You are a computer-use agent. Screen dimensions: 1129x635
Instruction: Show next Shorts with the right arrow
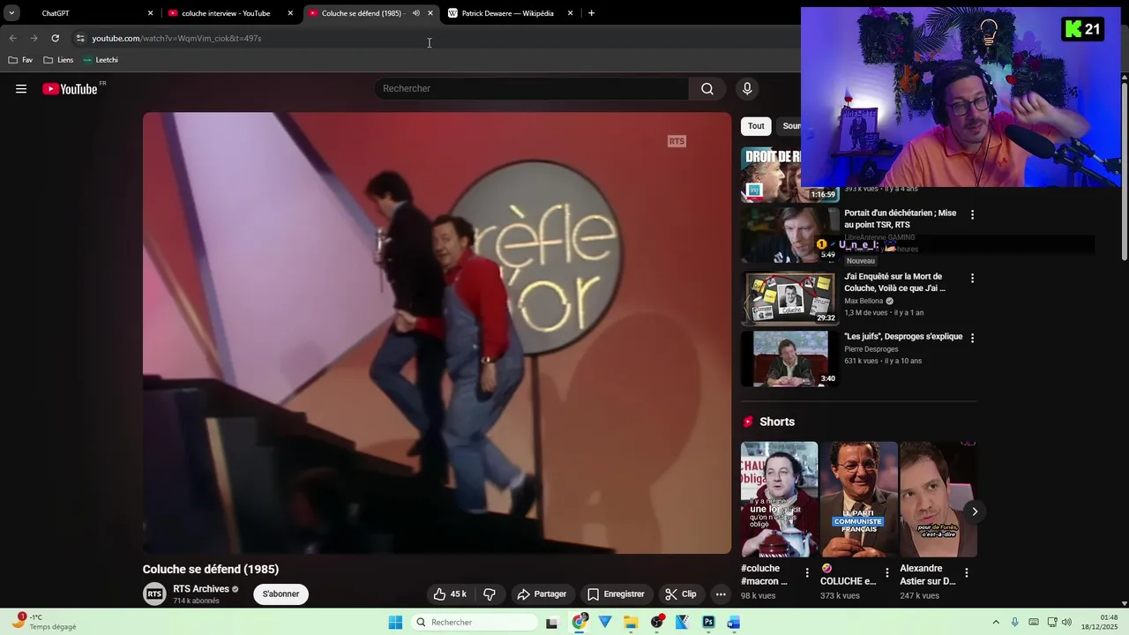pyautogui.click(x=975, y=512)
